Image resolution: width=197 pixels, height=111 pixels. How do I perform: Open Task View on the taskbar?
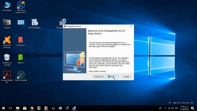(10, 108)
